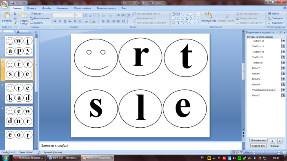Open the Показ слайдов tab
The image size is (287, 161).
(x=82, y=8)
